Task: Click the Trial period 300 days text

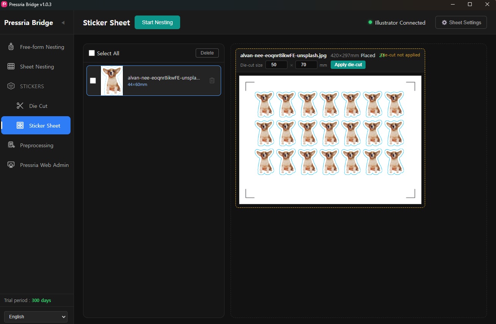Action: point(28,301)
